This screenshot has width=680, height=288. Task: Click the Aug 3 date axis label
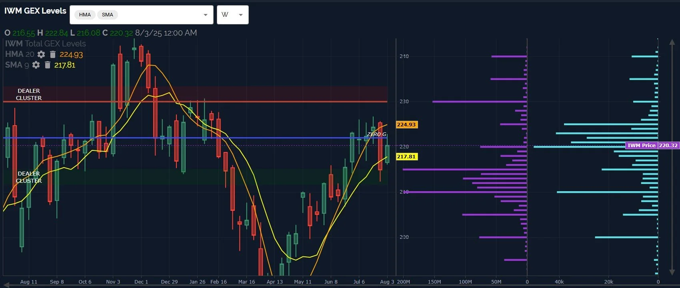pos(387,282)
